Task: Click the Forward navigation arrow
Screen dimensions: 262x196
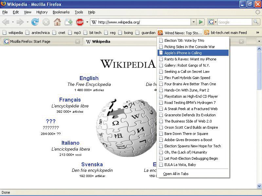Action: tap(20, 22)
